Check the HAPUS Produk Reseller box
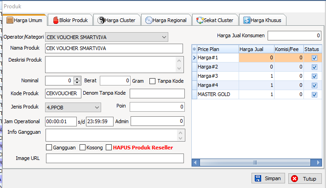The width and height of the screenshot is (326, 188). coord(109,148)
